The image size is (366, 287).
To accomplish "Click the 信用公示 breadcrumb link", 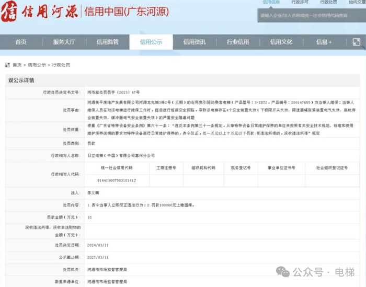I will (37, 65).
